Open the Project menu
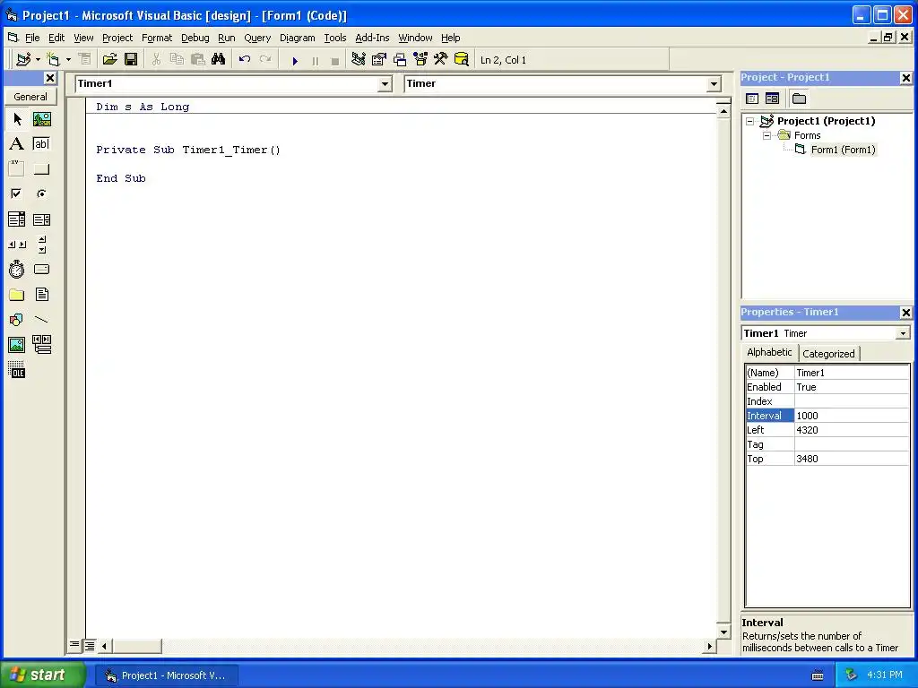 coord(117,38)
